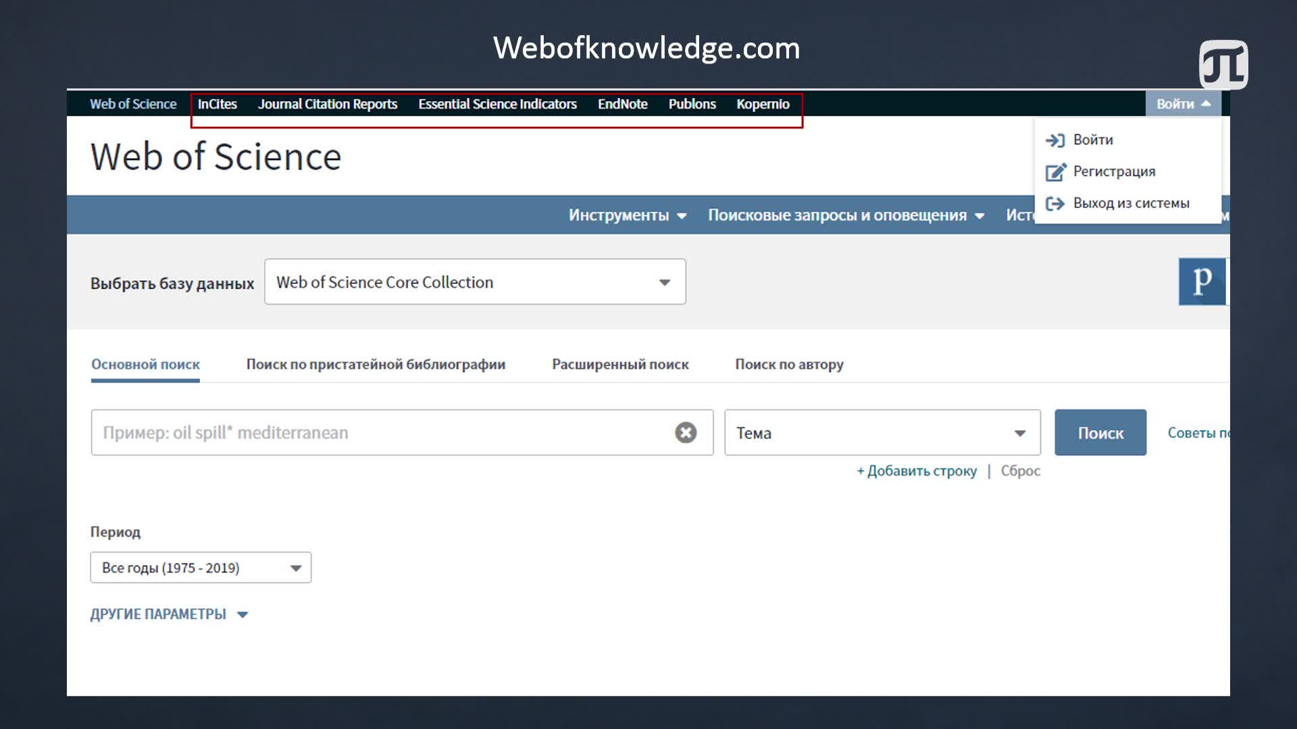Select Войти in the account menu
The image size is (1297, 729).
click(1093, 140)
